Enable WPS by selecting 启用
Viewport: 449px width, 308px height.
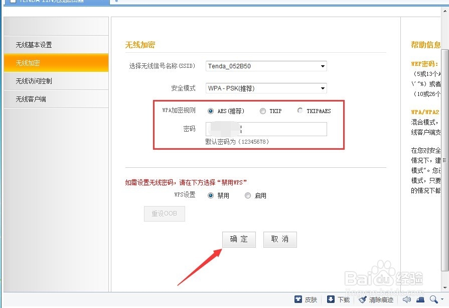(x=248, y=195)
